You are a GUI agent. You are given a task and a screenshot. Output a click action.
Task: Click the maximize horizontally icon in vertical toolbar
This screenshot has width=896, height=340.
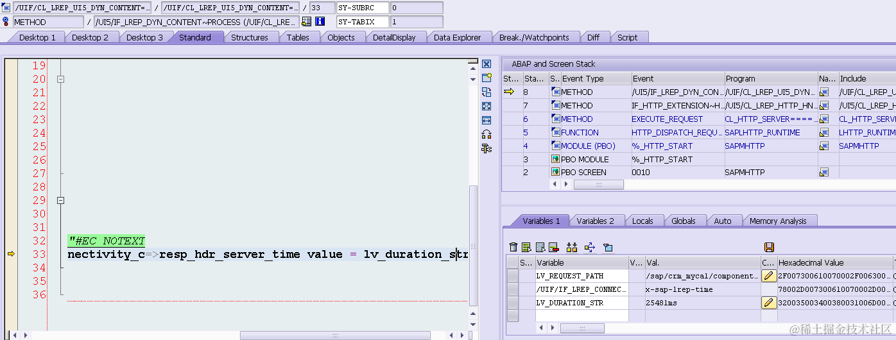487,120
